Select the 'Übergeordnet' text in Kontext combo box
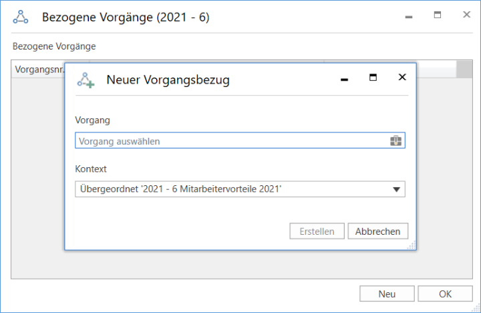This screenshot has height=313, width=481. (180, 189)
